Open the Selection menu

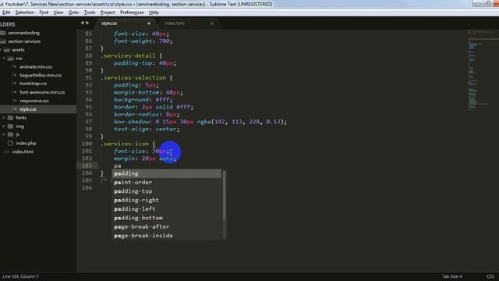pyautogui.click(x=24, y=12)
